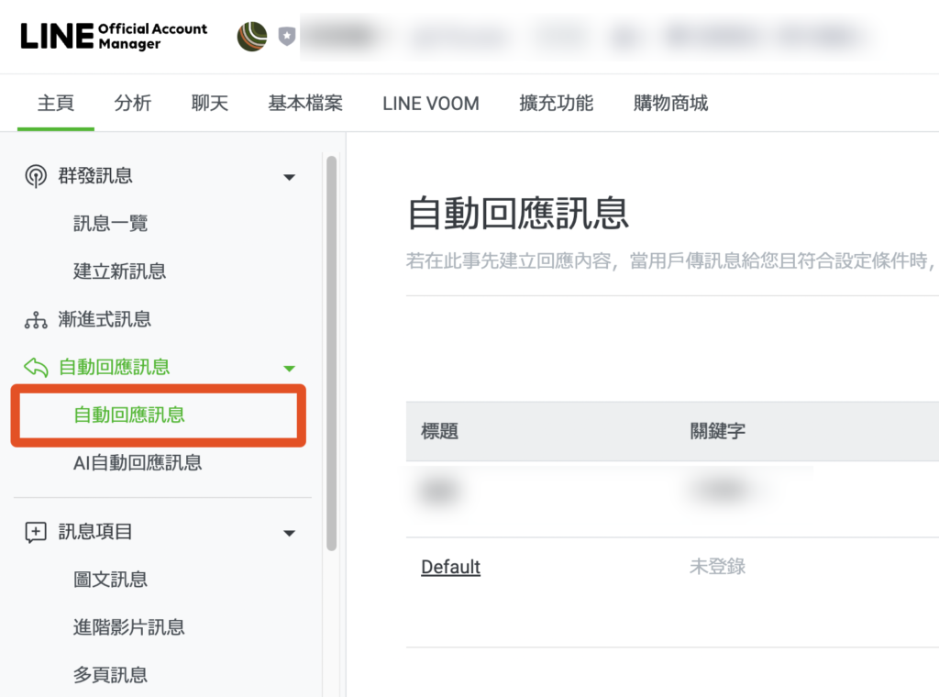The width and height of the screenshot is (939, 697).
Task: Open 漸進式訊息 in the sidebar
Action: point(105,319)
